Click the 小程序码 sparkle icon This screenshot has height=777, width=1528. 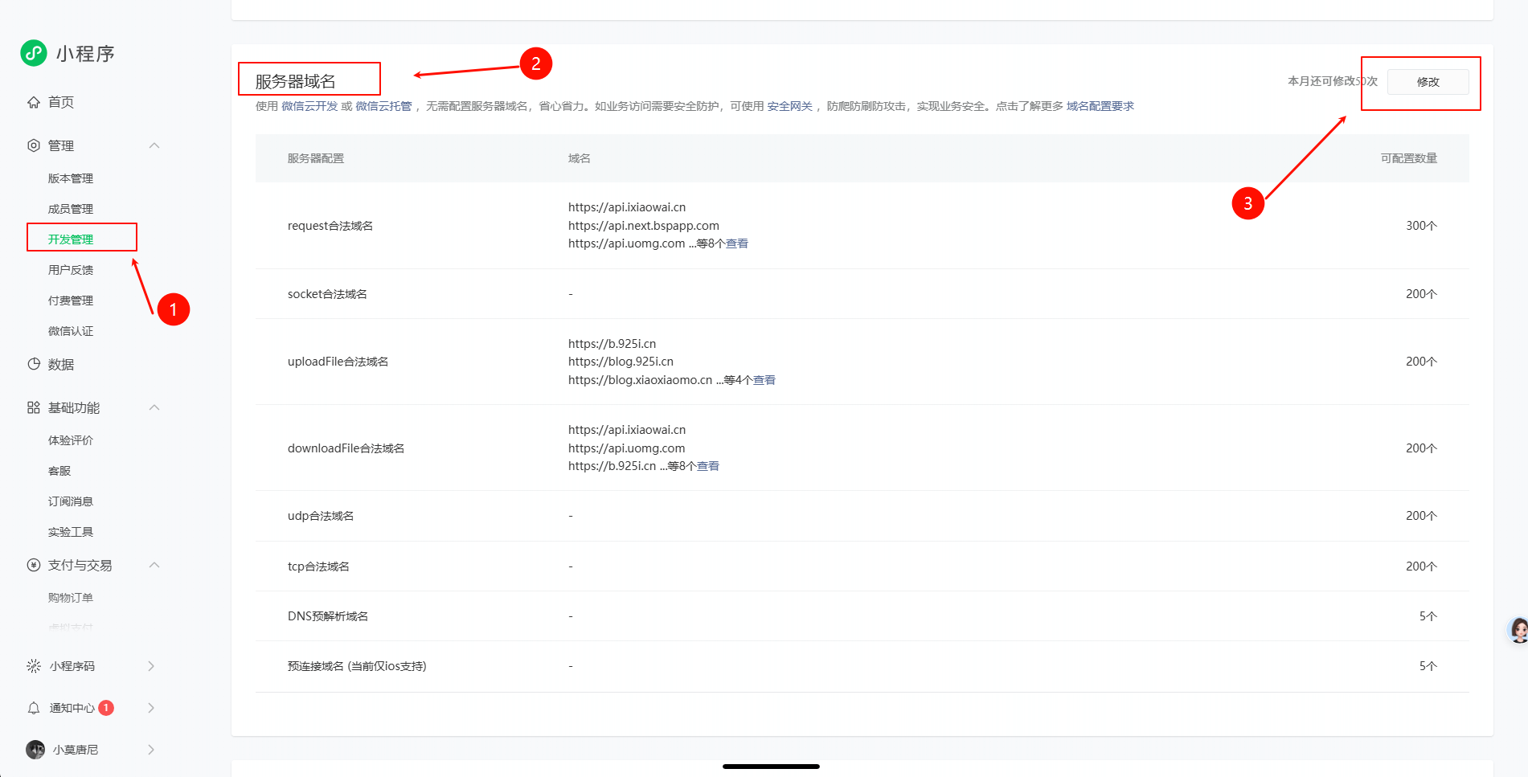coord(34,666)
